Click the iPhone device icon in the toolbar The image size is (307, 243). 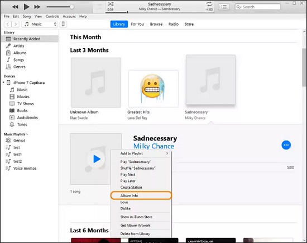click(x=63, y=24)
